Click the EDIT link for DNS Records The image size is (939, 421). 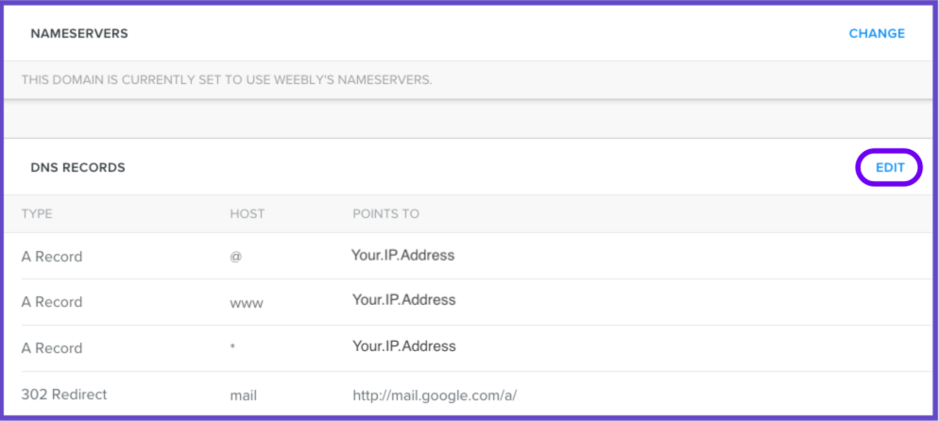coord(890,168)
